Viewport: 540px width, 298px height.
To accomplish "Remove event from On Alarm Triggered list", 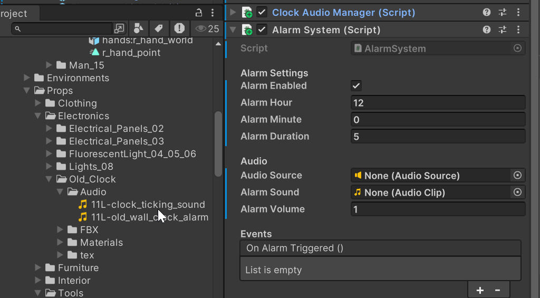I will pyautogui.click(x=497, y=291).
